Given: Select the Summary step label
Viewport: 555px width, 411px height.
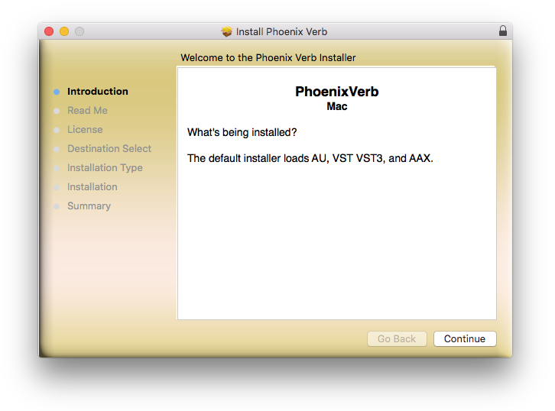Looking at the screenshot, I should pyautogui.click(x=89, y=206).
